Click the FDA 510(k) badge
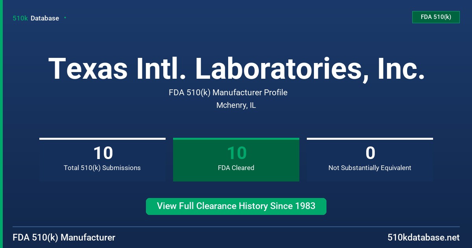 click(436, 17)
